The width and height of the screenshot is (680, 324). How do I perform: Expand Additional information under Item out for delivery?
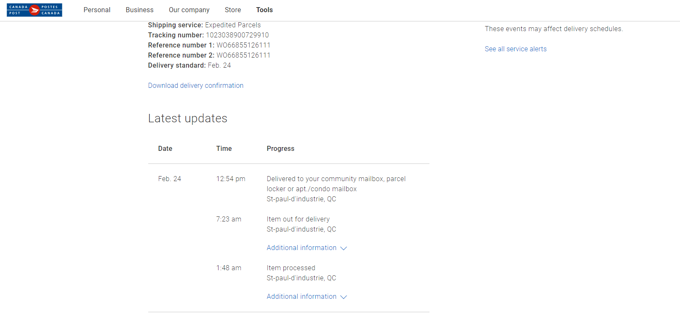pyautogui.click(x=301, y=248)
